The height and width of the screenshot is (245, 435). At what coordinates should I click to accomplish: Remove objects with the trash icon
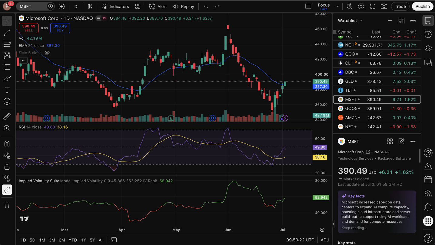click(7, 205)
